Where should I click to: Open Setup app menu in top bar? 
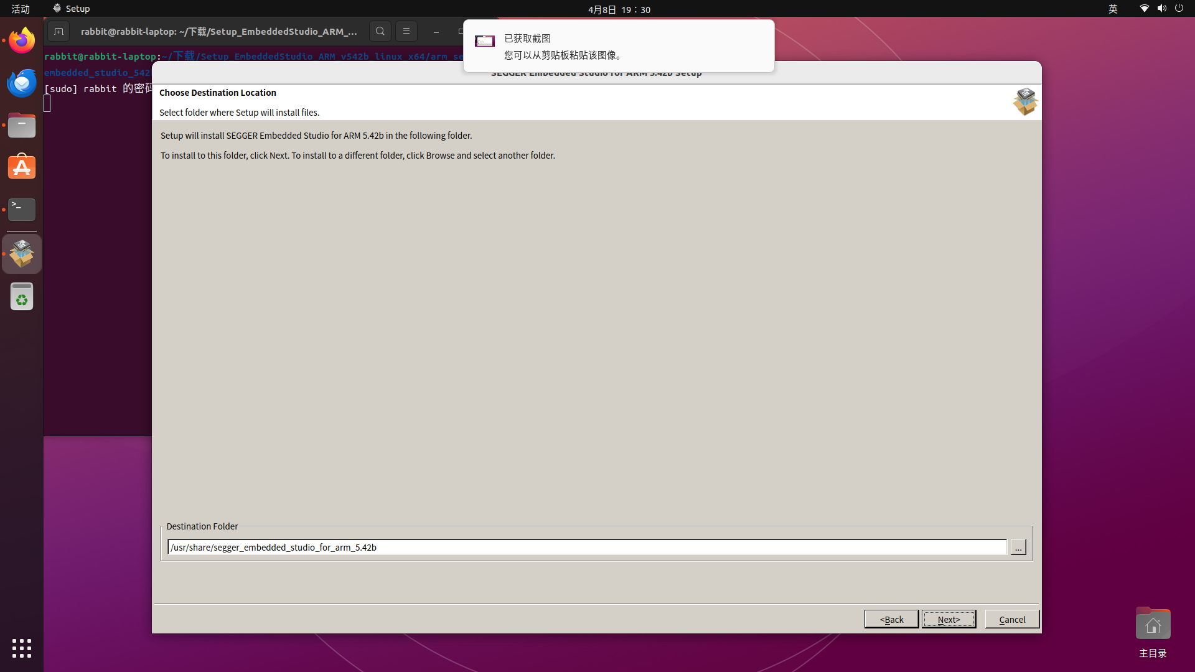(x=72, y=9)
